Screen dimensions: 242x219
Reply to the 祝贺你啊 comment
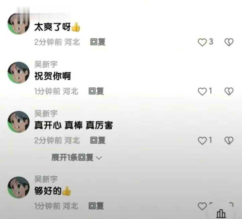click(96, 91)
